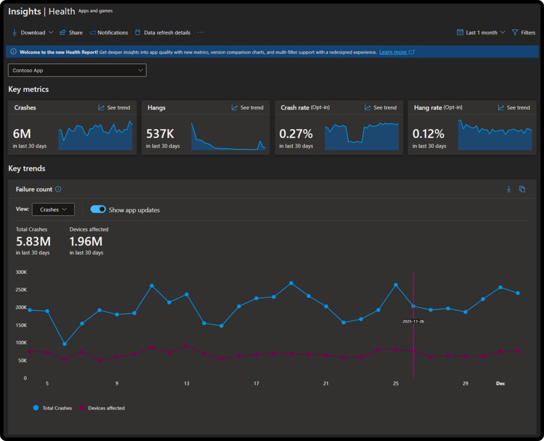Open the Last 1 month date range dropdown
Image resolution: width=544 pixels, height=441 pixels.
481,32
